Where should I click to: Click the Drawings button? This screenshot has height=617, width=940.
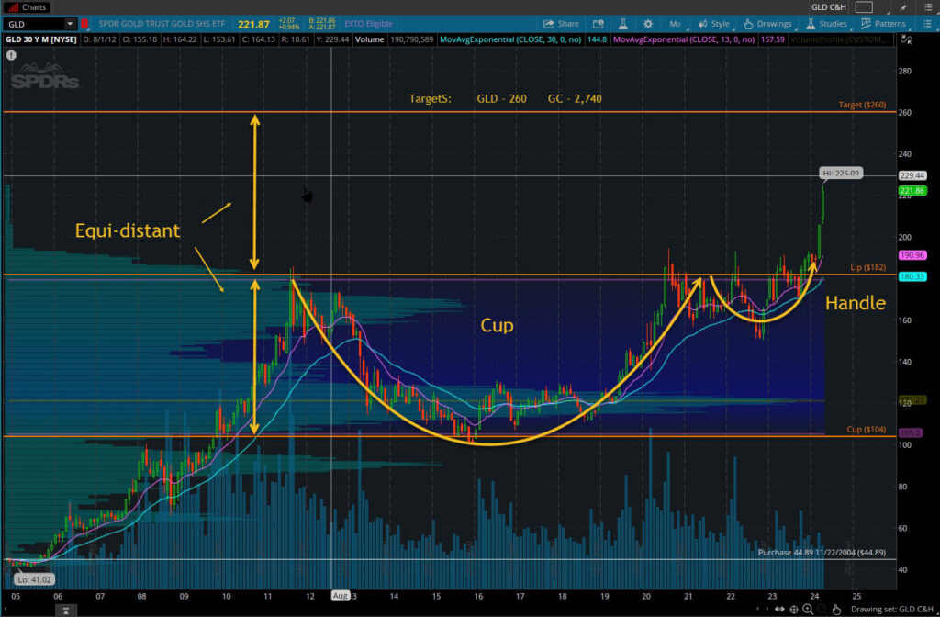(x=767, y=23)
